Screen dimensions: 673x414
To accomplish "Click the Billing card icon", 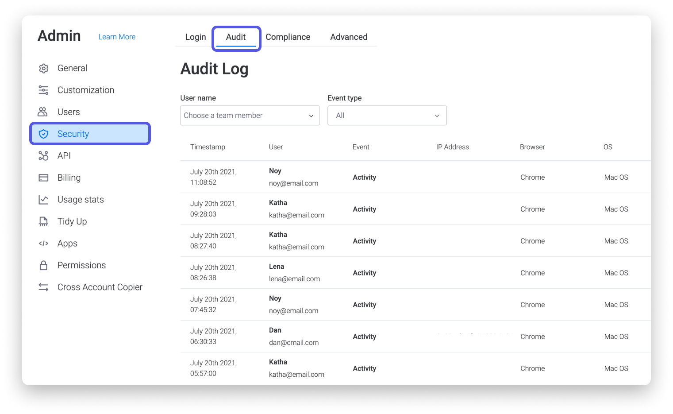I will coord(43,178).
